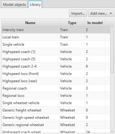Viewport: 115px width, 134px height.
Task: Sort by In model column header
Action: [x=95, y=23]
